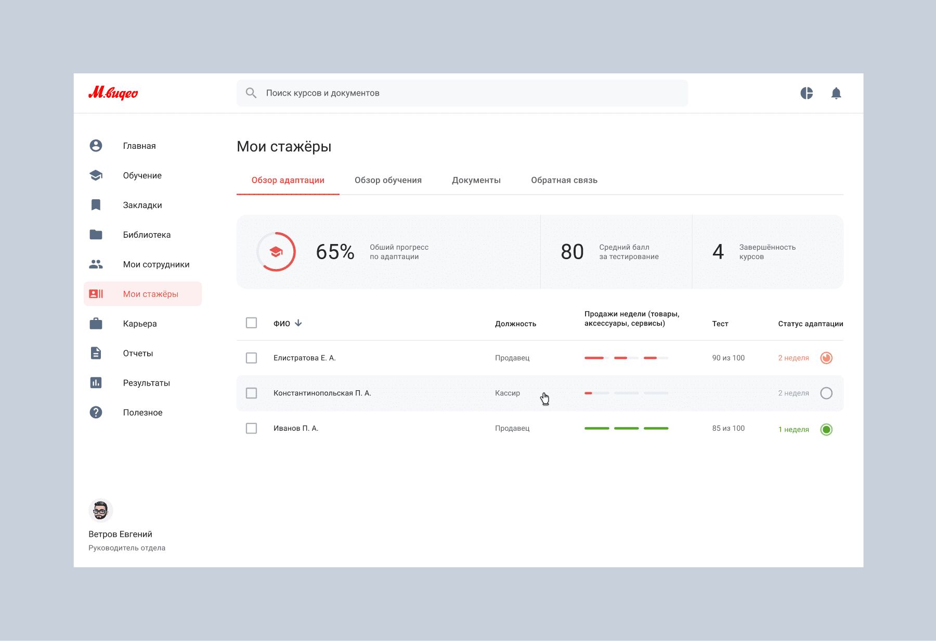The image size is (936, 641).
Task: Click the notification bell icon
Action: (x=836, y=93)
